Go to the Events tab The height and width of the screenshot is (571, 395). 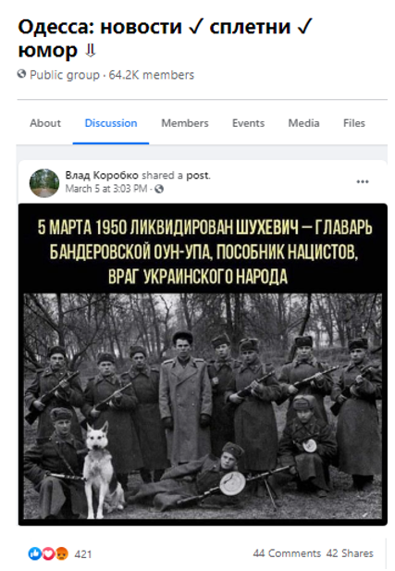point(248,123)
